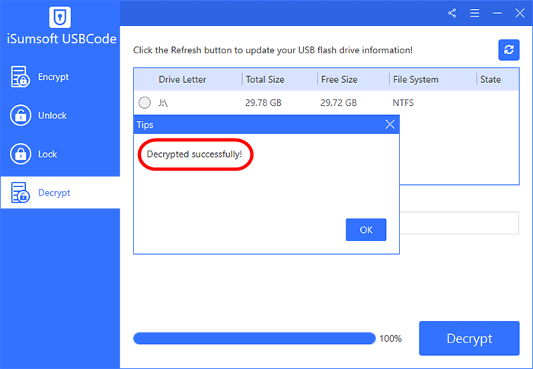Click the J:\ drive letter text

(163, 103)
